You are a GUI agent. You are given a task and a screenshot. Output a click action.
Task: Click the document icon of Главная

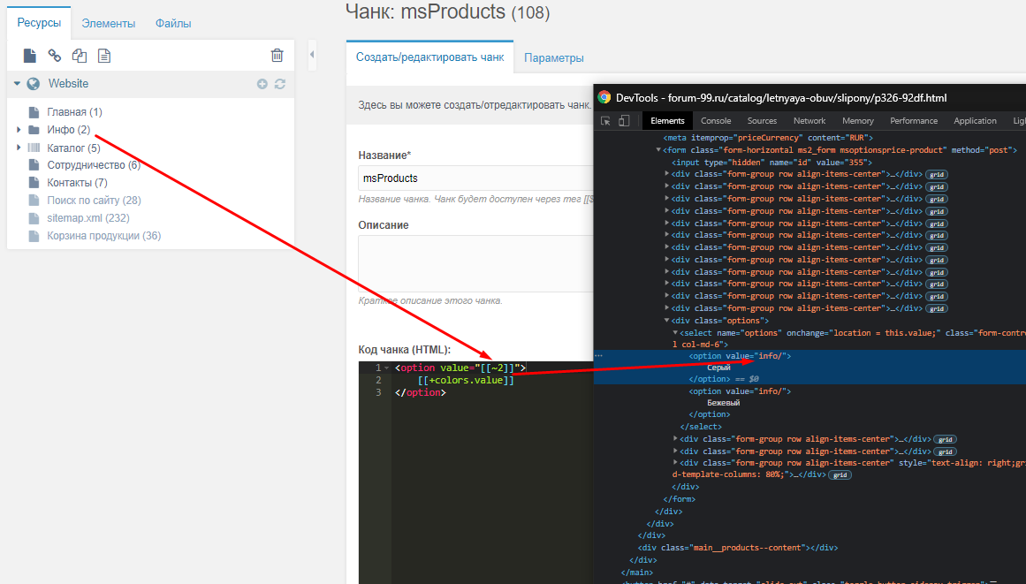click(34, 112)
